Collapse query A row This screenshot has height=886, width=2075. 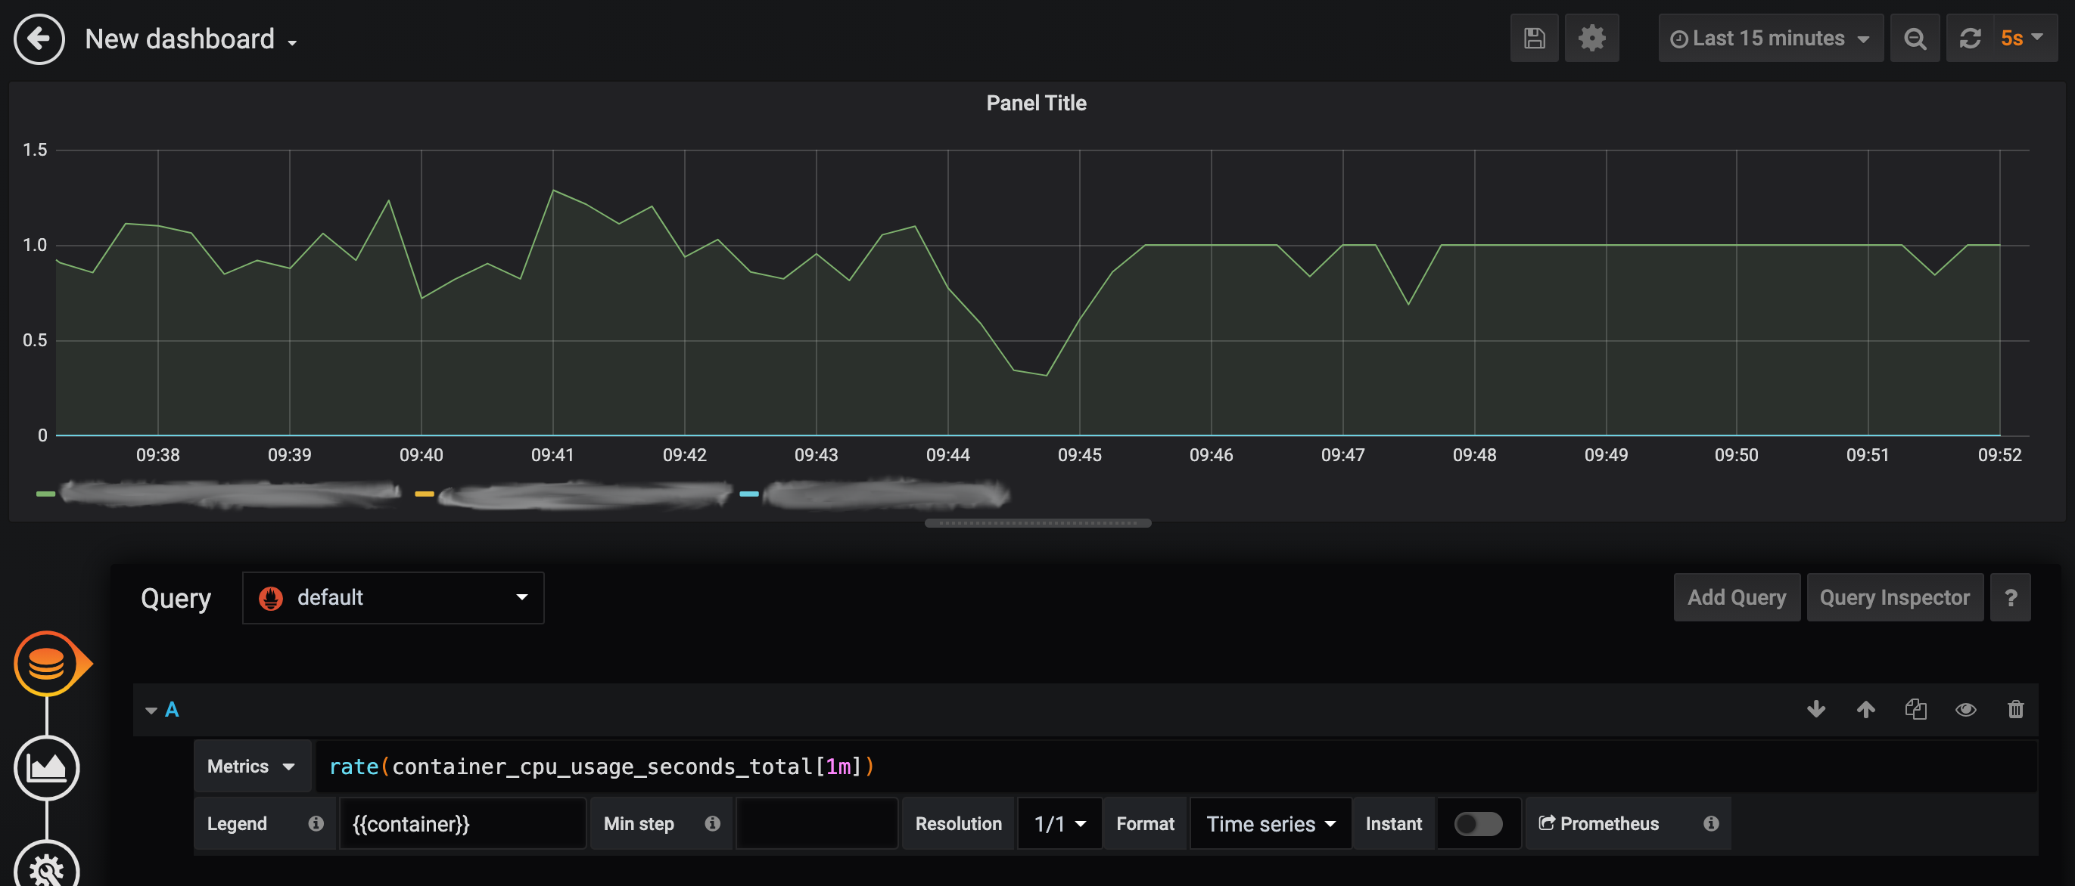(151, 710)
